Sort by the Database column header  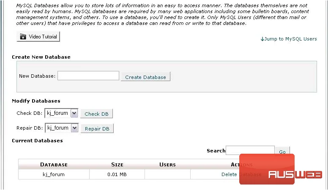54,165
